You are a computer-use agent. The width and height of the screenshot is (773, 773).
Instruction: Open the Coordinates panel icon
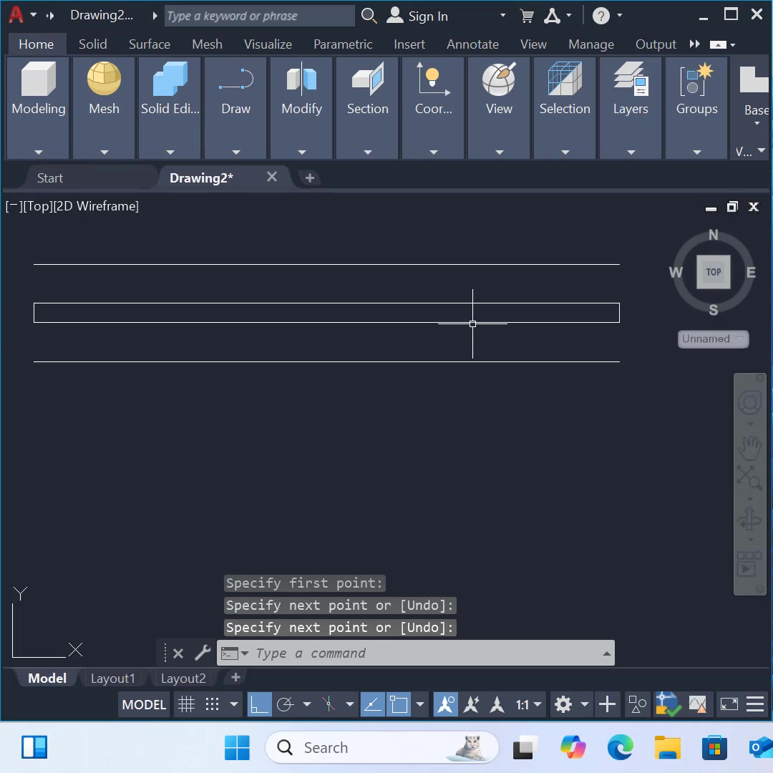point(433,79)
